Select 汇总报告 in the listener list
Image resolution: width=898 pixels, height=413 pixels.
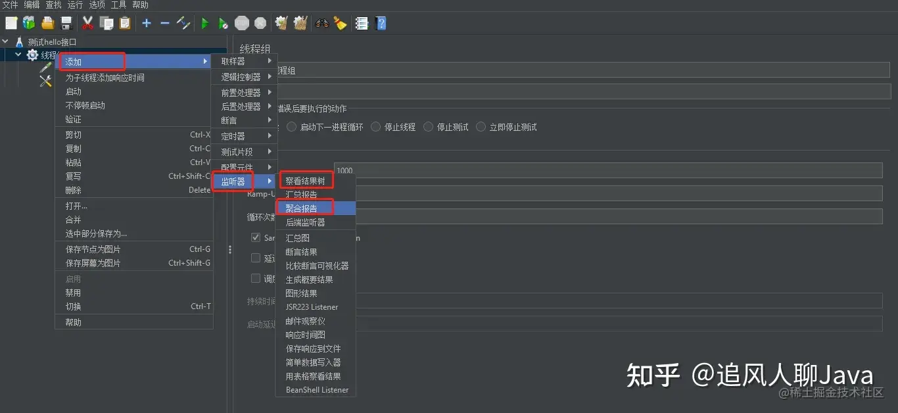316,195
